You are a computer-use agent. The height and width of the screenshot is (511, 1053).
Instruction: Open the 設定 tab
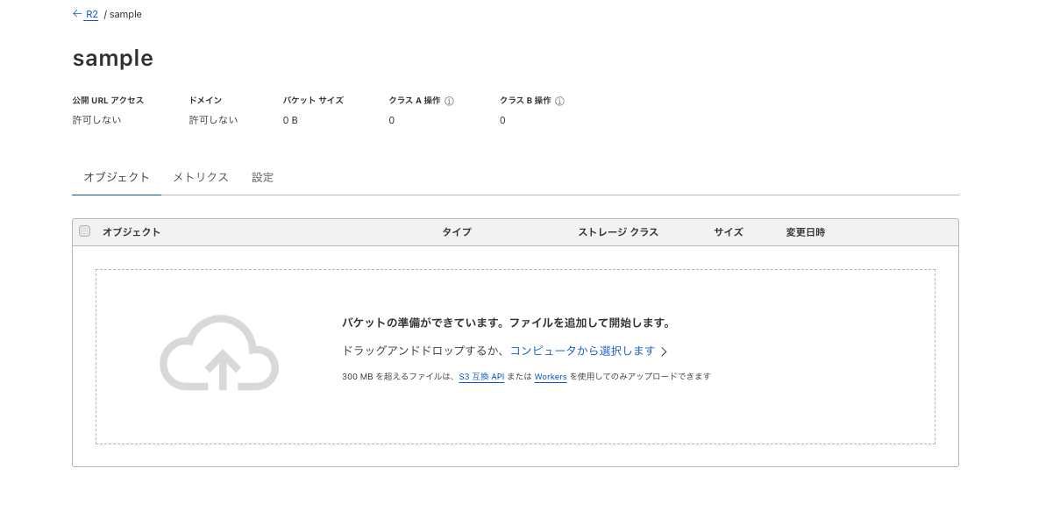coord(263,177)
